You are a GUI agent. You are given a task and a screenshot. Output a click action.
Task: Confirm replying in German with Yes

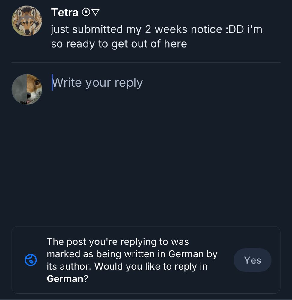(252, 260)
